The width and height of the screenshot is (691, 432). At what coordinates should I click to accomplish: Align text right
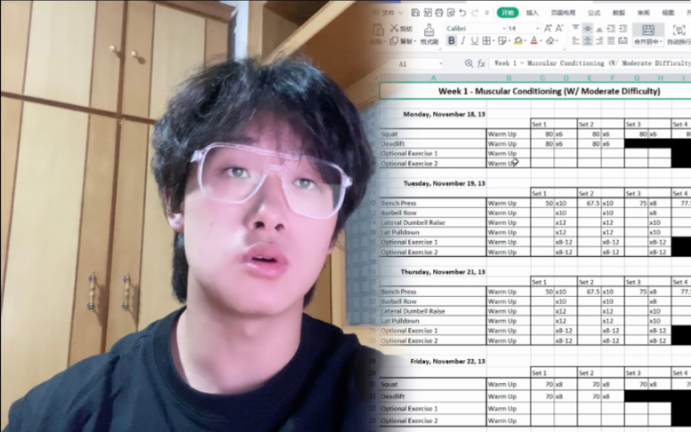(x=600, y=41)
